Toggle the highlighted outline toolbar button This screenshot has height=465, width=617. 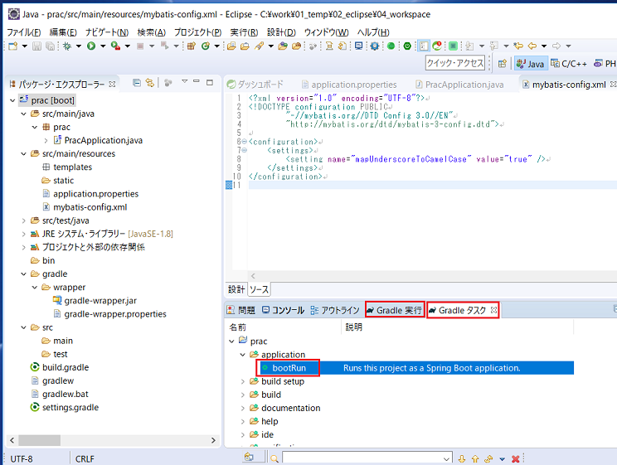(424, 46)
